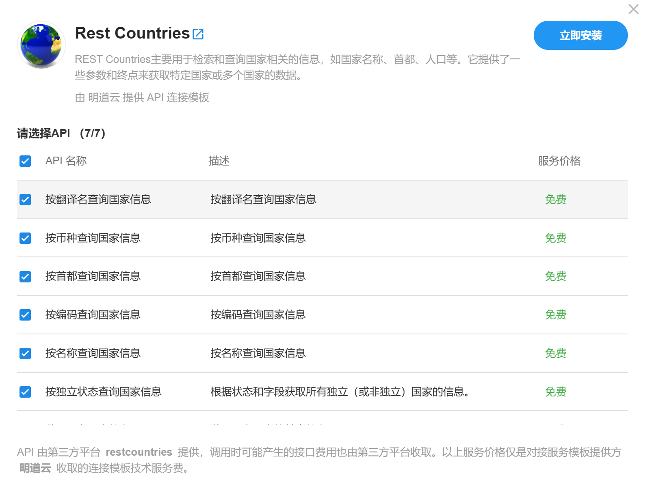Select the 按翻译名查询国家信息 API name

[x=98, y=200]
